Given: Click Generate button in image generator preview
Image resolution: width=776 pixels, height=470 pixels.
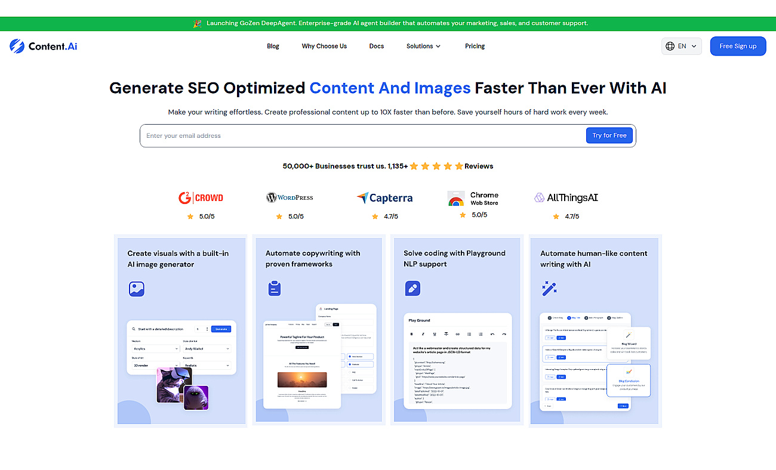Looking at the screenshot, I should [221, 329].
